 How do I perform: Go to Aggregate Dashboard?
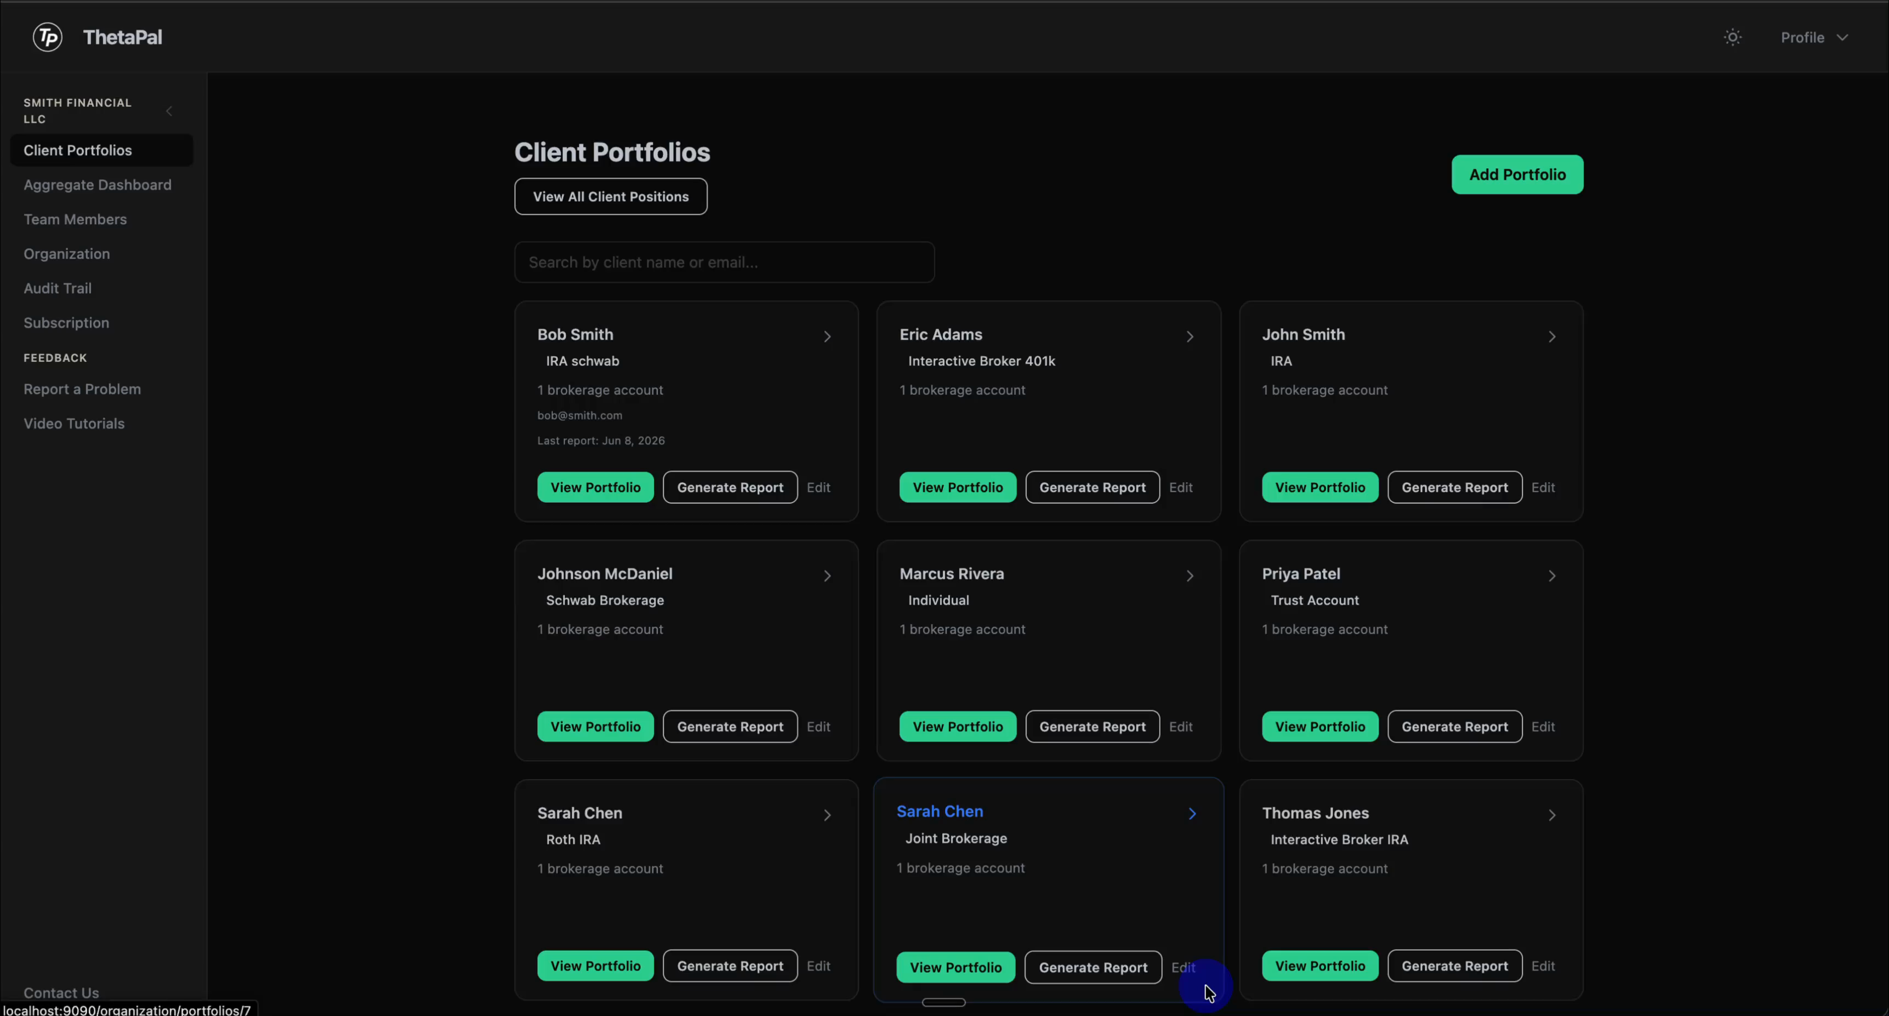(x=98, y=185)
